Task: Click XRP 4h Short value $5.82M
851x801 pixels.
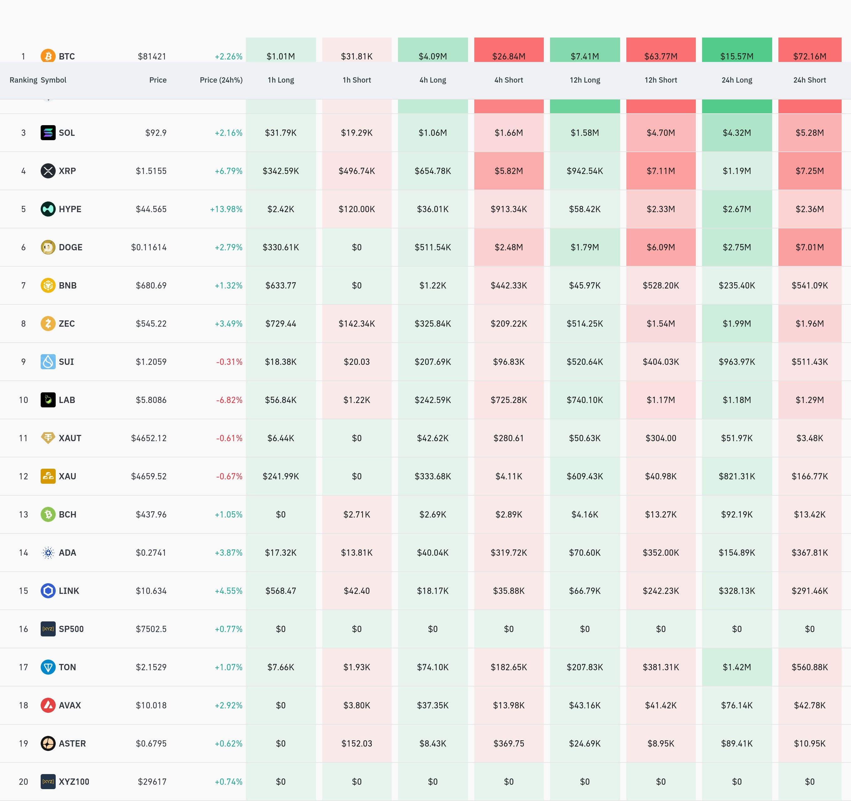Action: point(508,171)
